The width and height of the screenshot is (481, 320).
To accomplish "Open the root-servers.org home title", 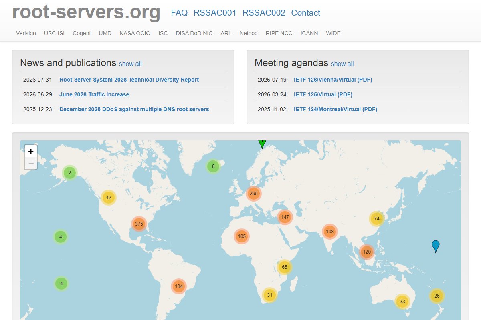I will click(86, 12).
